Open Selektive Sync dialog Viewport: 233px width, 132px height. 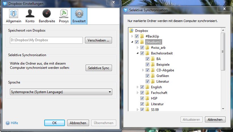pyautogui.click(x=99, y=68)
